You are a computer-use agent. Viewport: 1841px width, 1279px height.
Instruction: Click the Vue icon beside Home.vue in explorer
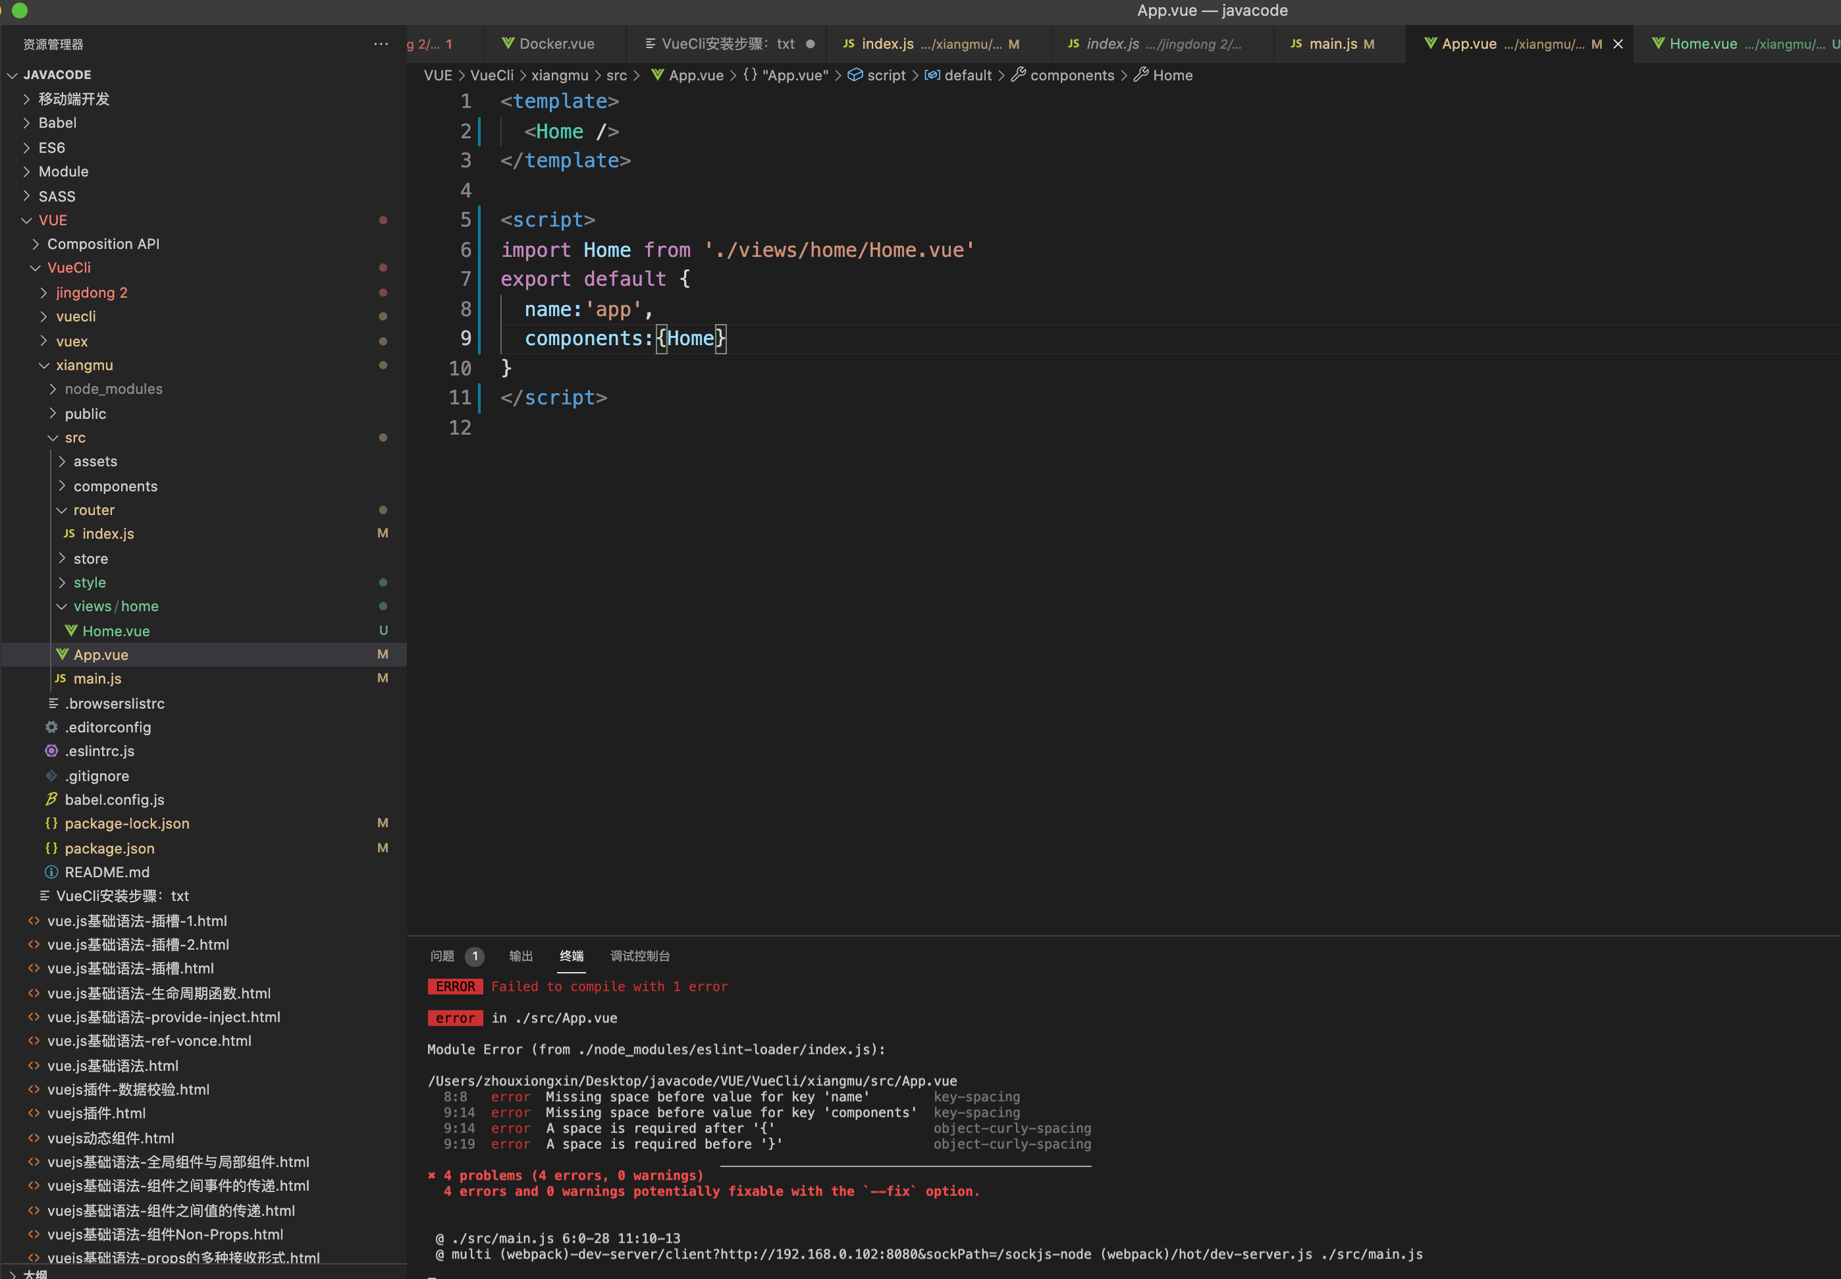tap(70, 631)
